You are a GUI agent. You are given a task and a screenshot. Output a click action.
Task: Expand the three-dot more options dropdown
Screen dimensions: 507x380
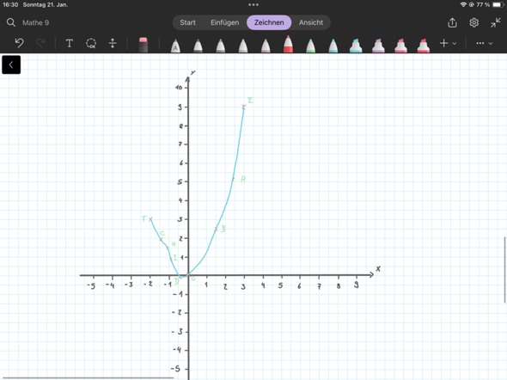click(x=484, y=43)
